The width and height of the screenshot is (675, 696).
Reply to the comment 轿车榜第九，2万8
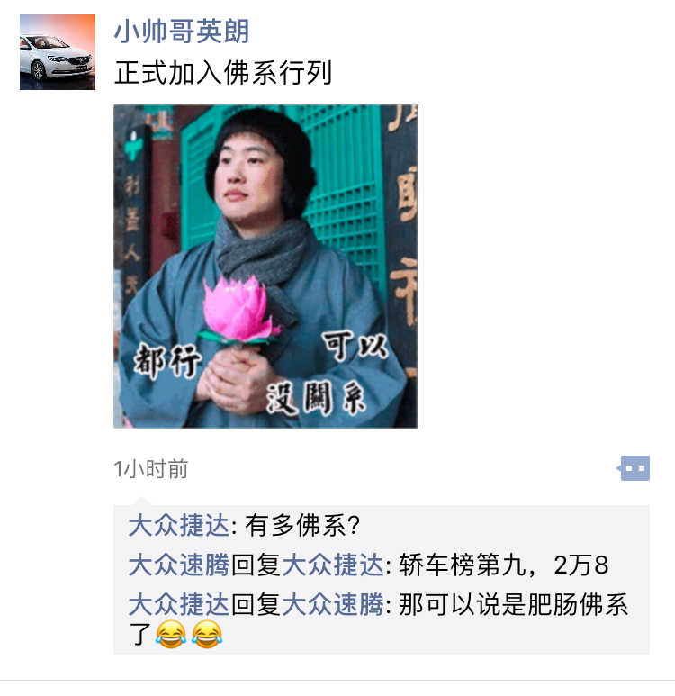[x=504, y=565]
